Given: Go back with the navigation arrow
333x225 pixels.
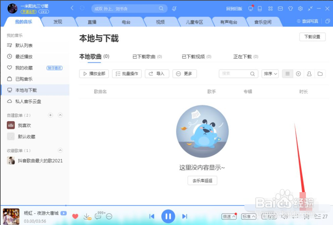Looking at the screenshot, I should 72,8.
